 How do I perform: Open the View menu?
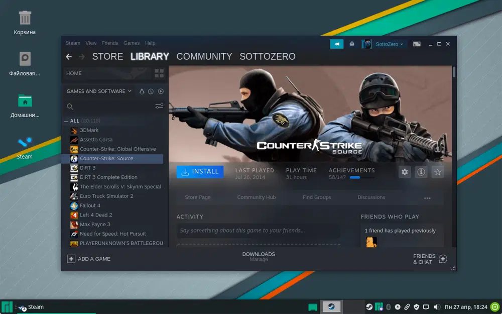[91, 43]
